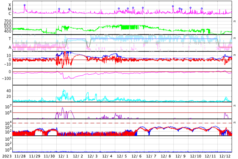Screen dimensions: 238x159
Task: Select the lone flare marker on 12/8
Action: pyautogui.click(x=173, y=6)
